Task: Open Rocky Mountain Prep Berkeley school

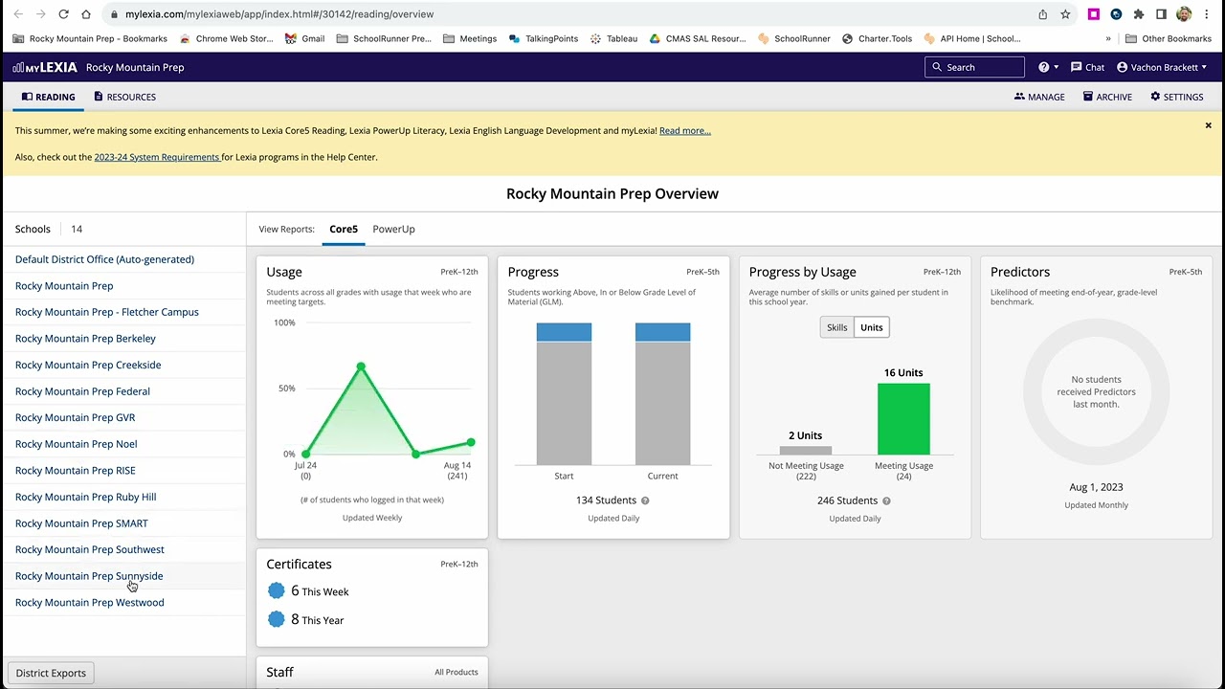Action: tap(85, 339)
